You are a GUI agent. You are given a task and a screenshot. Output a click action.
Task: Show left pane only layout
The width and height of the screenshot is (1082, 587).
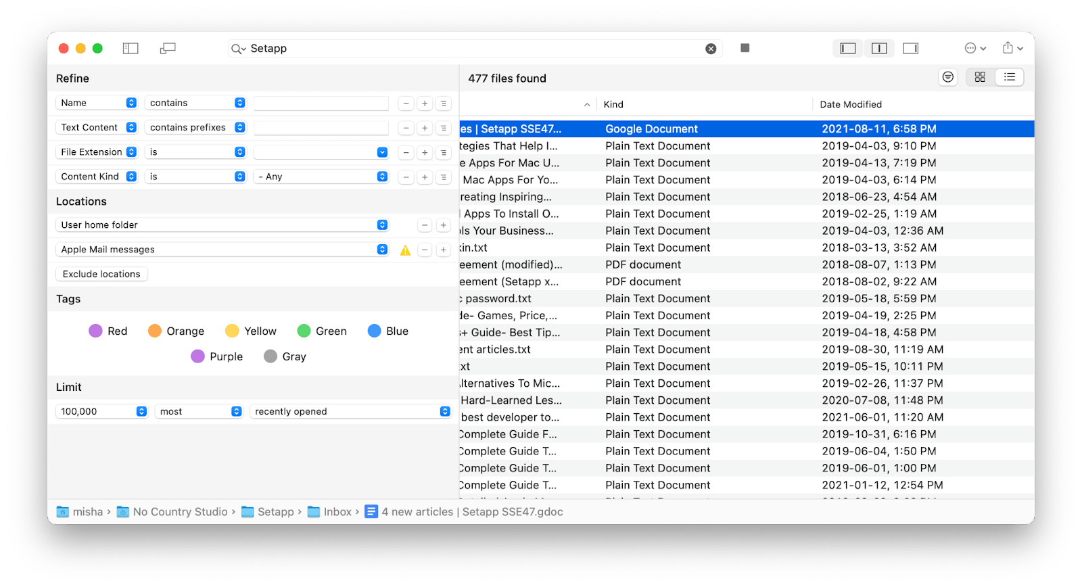pyautogui.click(x=848, y=48)
